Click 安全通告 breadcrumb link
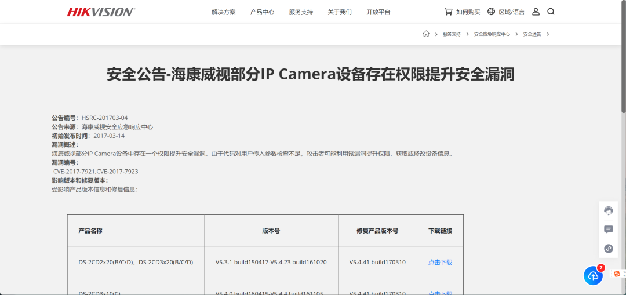 532,34
